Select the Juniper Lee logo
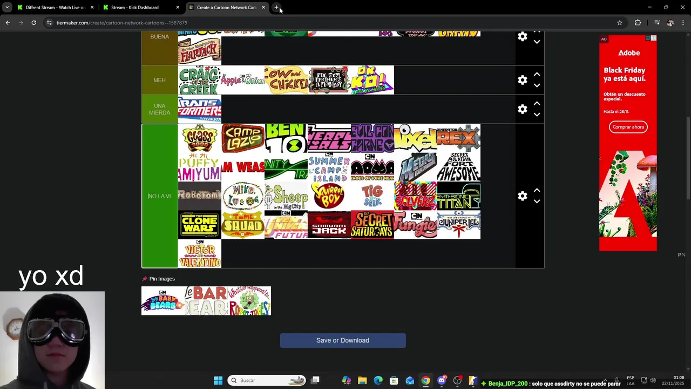 (459, 224)
